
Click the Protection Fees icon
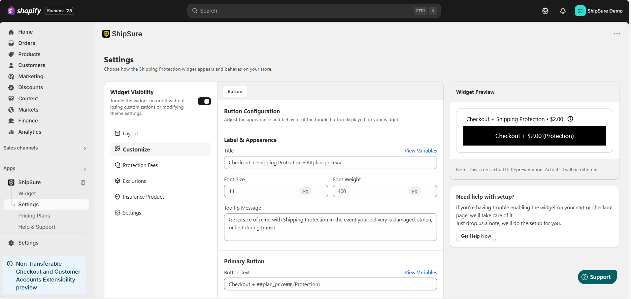[x=117, y=165]
